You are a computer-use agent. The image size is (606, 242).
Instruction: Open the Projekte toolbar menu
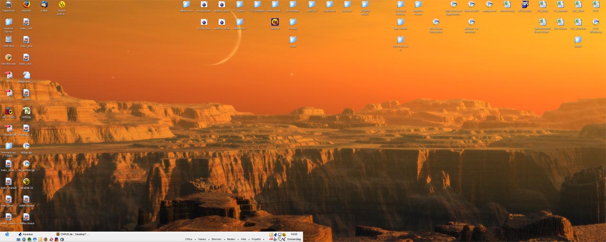(x=257, y=239)
